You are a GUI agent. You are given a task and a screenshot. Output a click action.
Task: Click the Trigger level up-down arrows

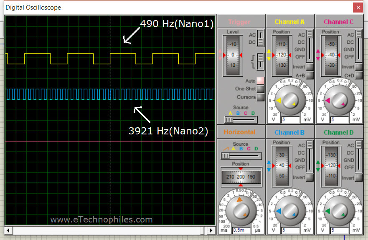[220, 55]
